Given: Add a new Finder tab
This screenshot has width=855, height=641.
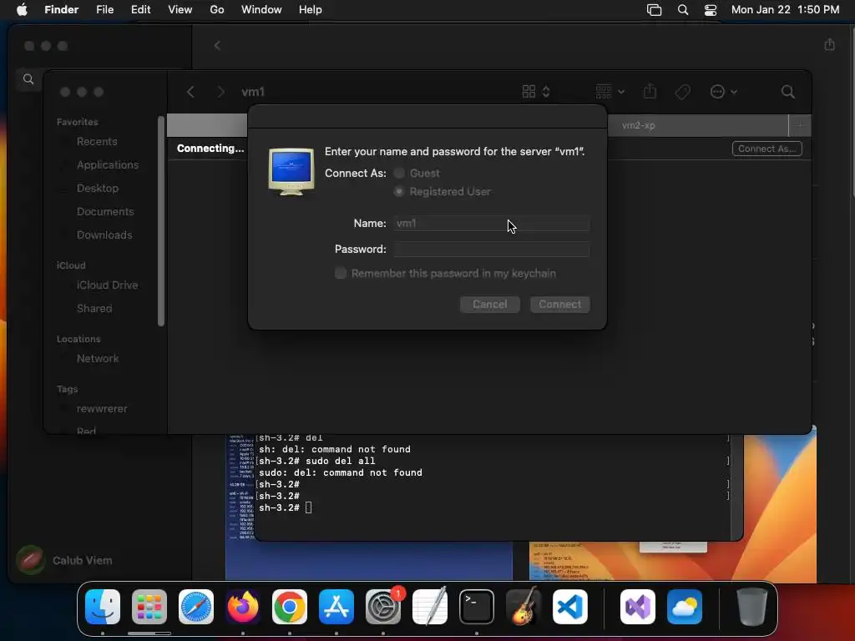Looking at the screenshot, I should point(800,125).
